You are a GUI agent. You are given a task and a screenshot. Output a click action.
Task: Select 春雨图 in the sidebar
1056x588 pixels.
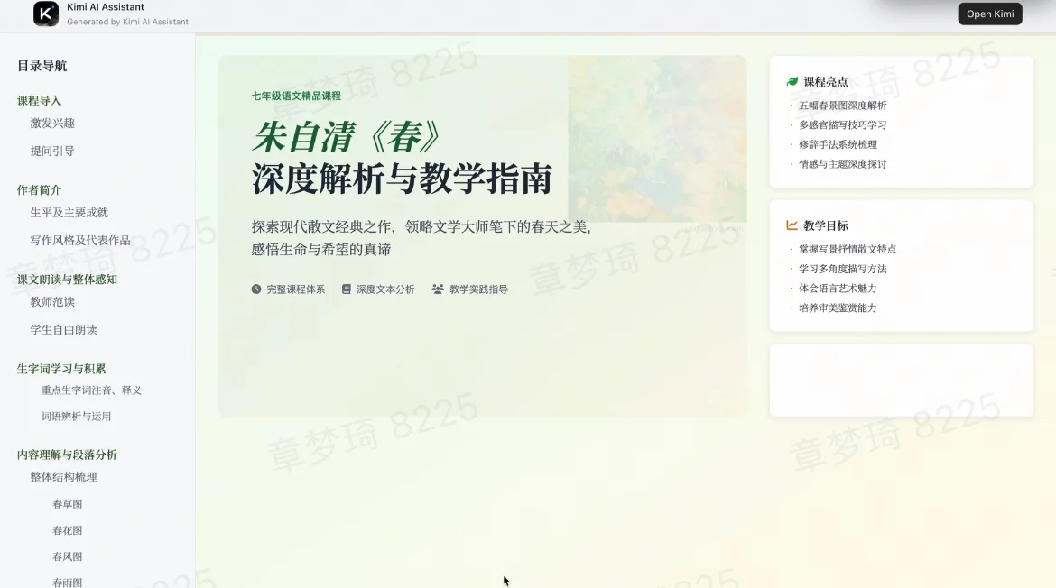[67, 582]
